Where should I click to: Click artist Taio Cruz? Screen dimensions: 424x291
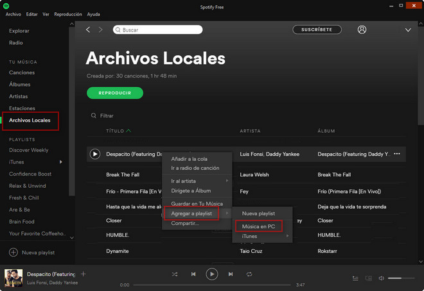click(251, 251)
